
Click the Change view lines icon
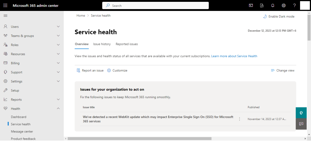[273, 70]
